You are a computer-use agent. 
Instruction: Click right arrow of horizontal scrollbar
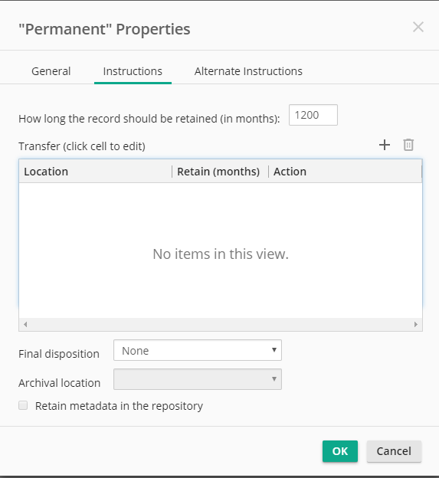416,324
